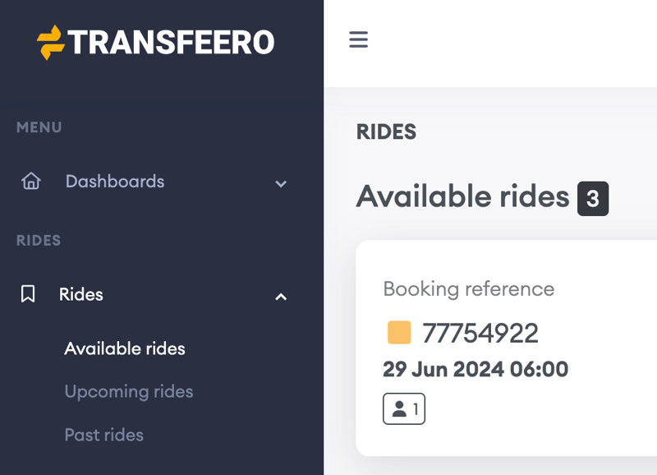The image size is (657, 475).
Task: Click the passenger count icon on the ride card
Action: click(404, 408)
